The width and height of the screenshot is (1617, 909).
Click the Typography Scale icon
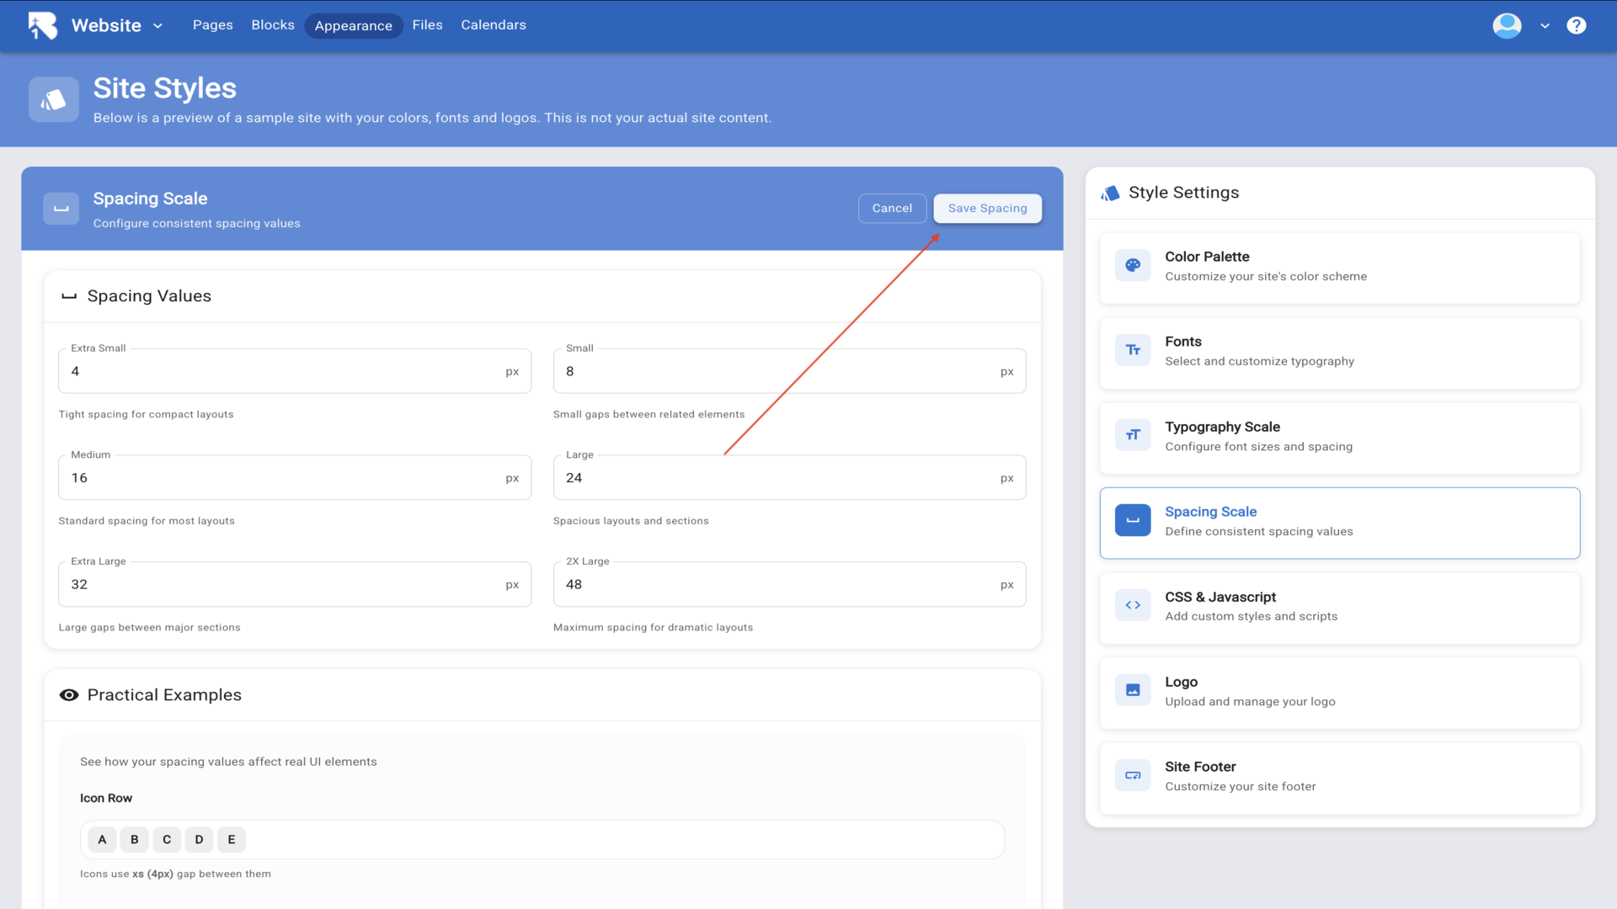coord(1133,435)
